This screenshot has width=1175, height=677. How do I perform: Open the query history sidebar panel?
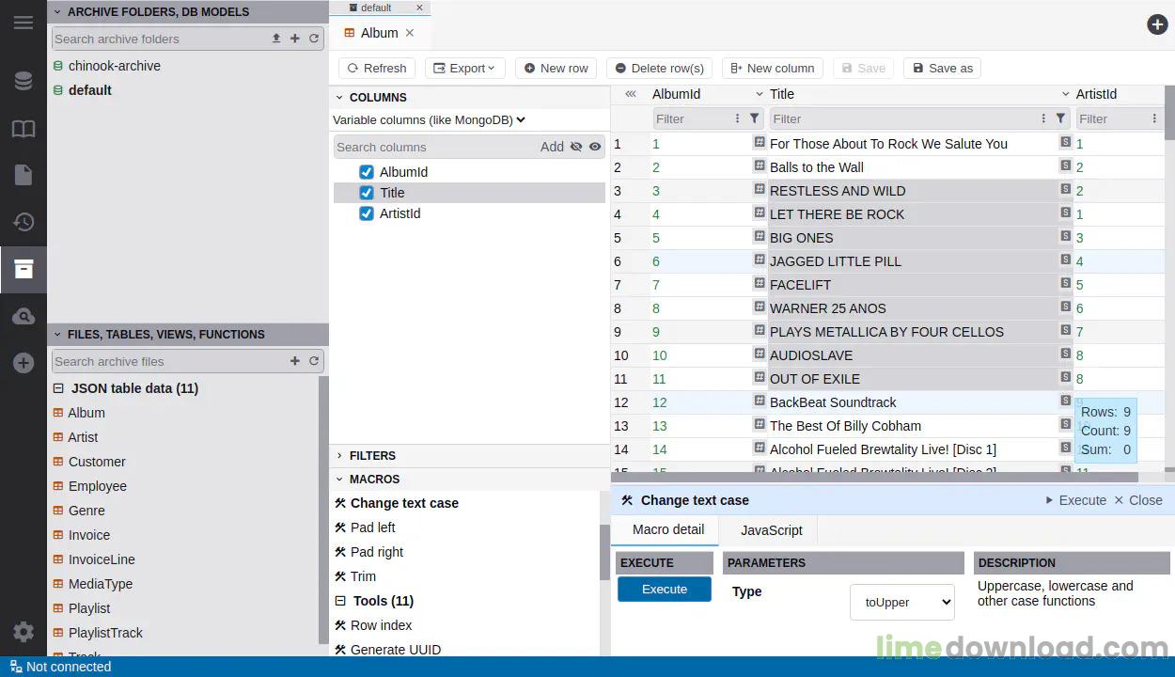pos(23,222)
